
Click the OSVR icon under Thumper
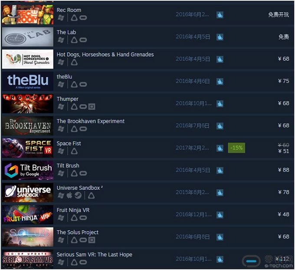coord(92,107)
